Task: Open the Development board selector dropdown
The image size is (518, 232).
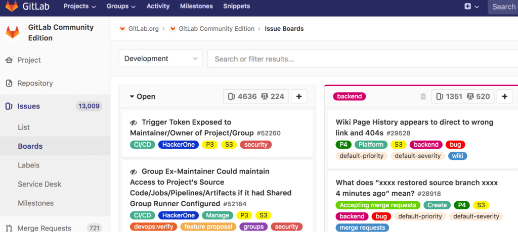Action: pyautogui.click(x=160, y=59)
